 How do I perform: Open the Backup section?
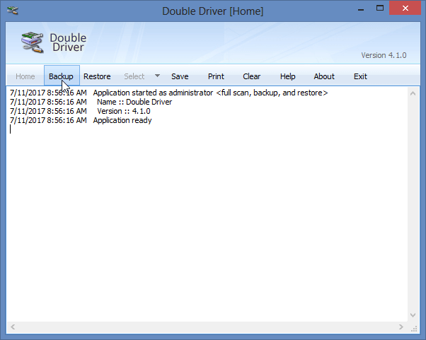click(x=62, y=76)
